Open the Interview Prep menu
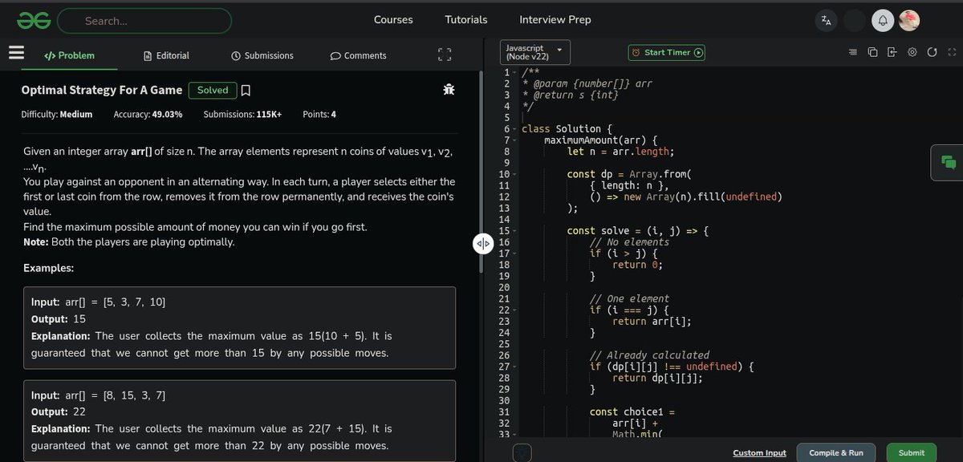This screenshot has width=963, height=462. (555, 19)
